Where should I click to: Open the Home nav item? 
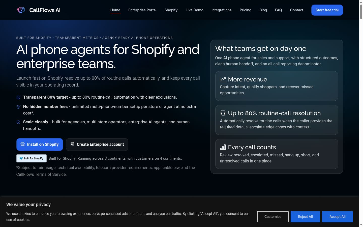click(115, 10)
